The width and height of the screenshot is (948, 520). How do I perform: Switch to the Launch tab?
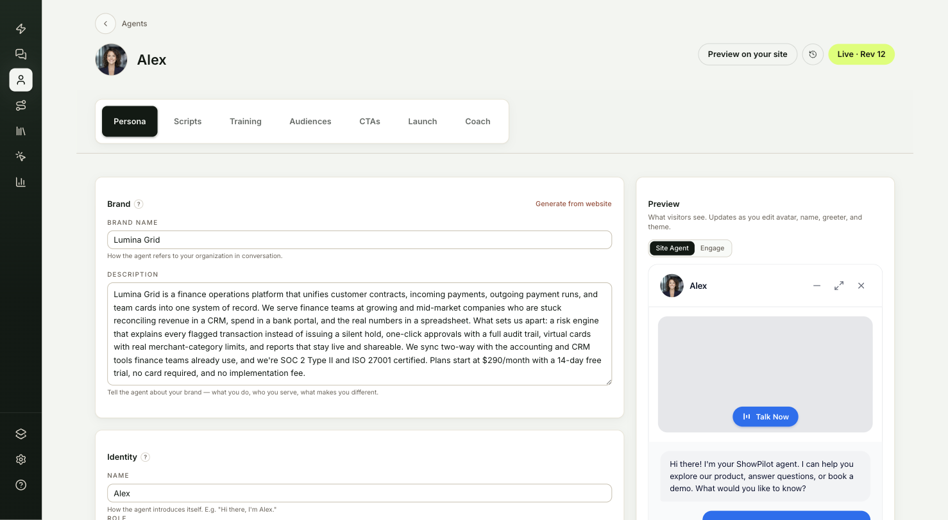click(423, 122)
